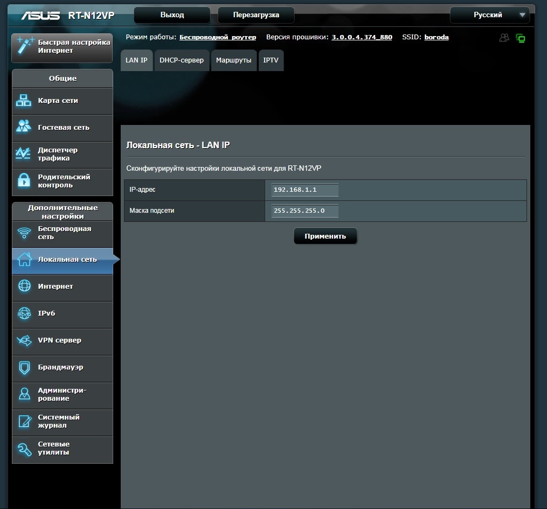Viewport: 547px width, 509px height.
Task: Select IPv6 in the sidebar
Action: coord(63,315)
